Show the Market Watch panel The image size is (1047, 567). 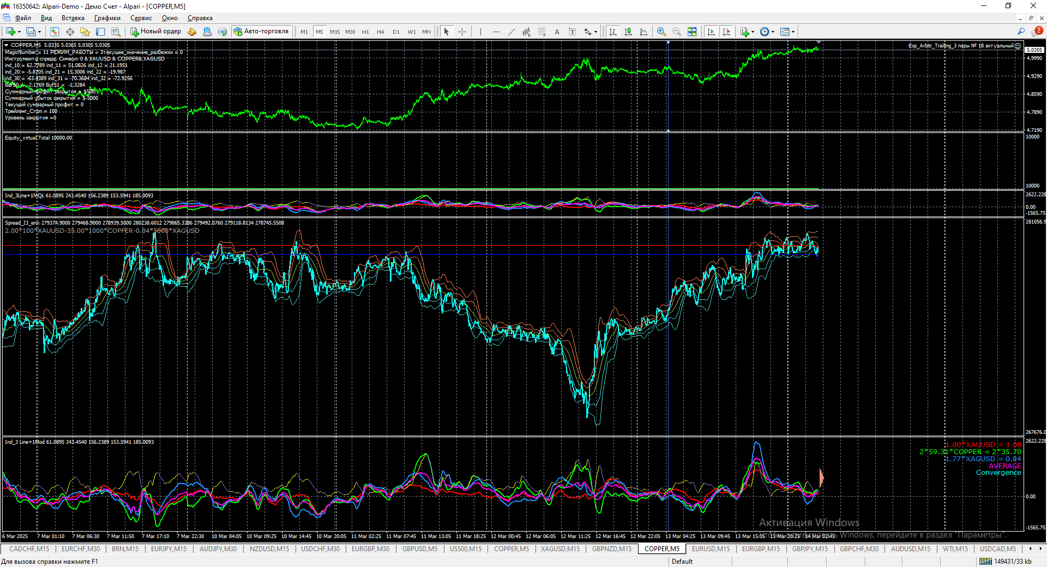click(x=55, y=32)
